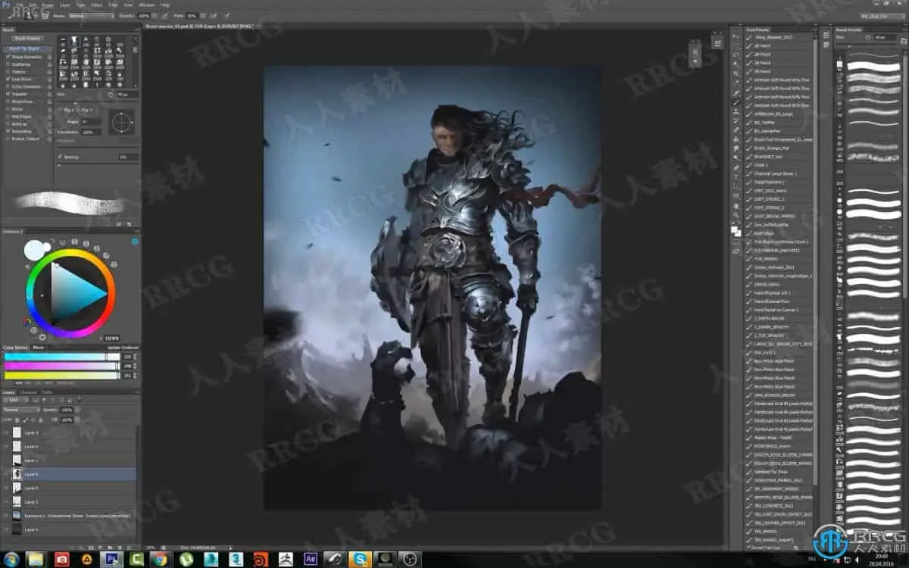Image resolution: width=909 pixels, height=568 pixels.
Task: Toggle the Dual Brush checkbox
Action: 8,80
